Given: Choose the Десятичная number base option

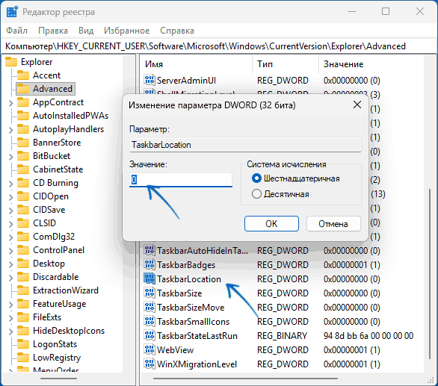Looking at the screenshot, I should tap(256, 194).
